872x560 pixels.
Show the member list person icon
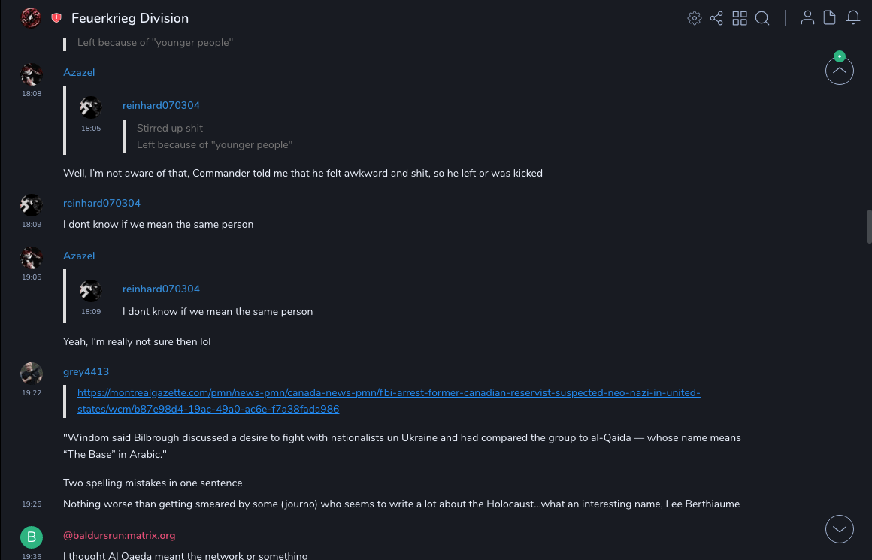click(x=807, y=18)
